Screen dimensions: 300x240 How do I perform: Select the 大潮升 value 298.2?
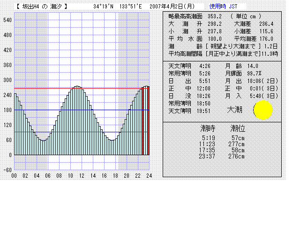point(215,24)
